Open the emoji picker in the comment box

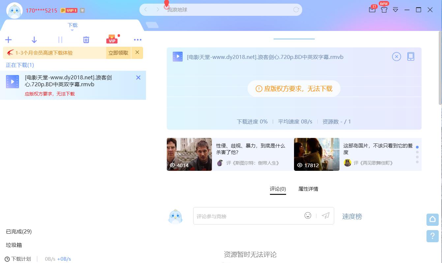308,215
